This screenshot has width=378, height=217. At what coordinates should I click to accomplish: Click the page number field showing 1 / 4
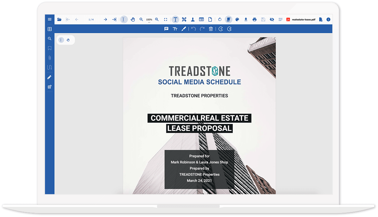point(91,20)
